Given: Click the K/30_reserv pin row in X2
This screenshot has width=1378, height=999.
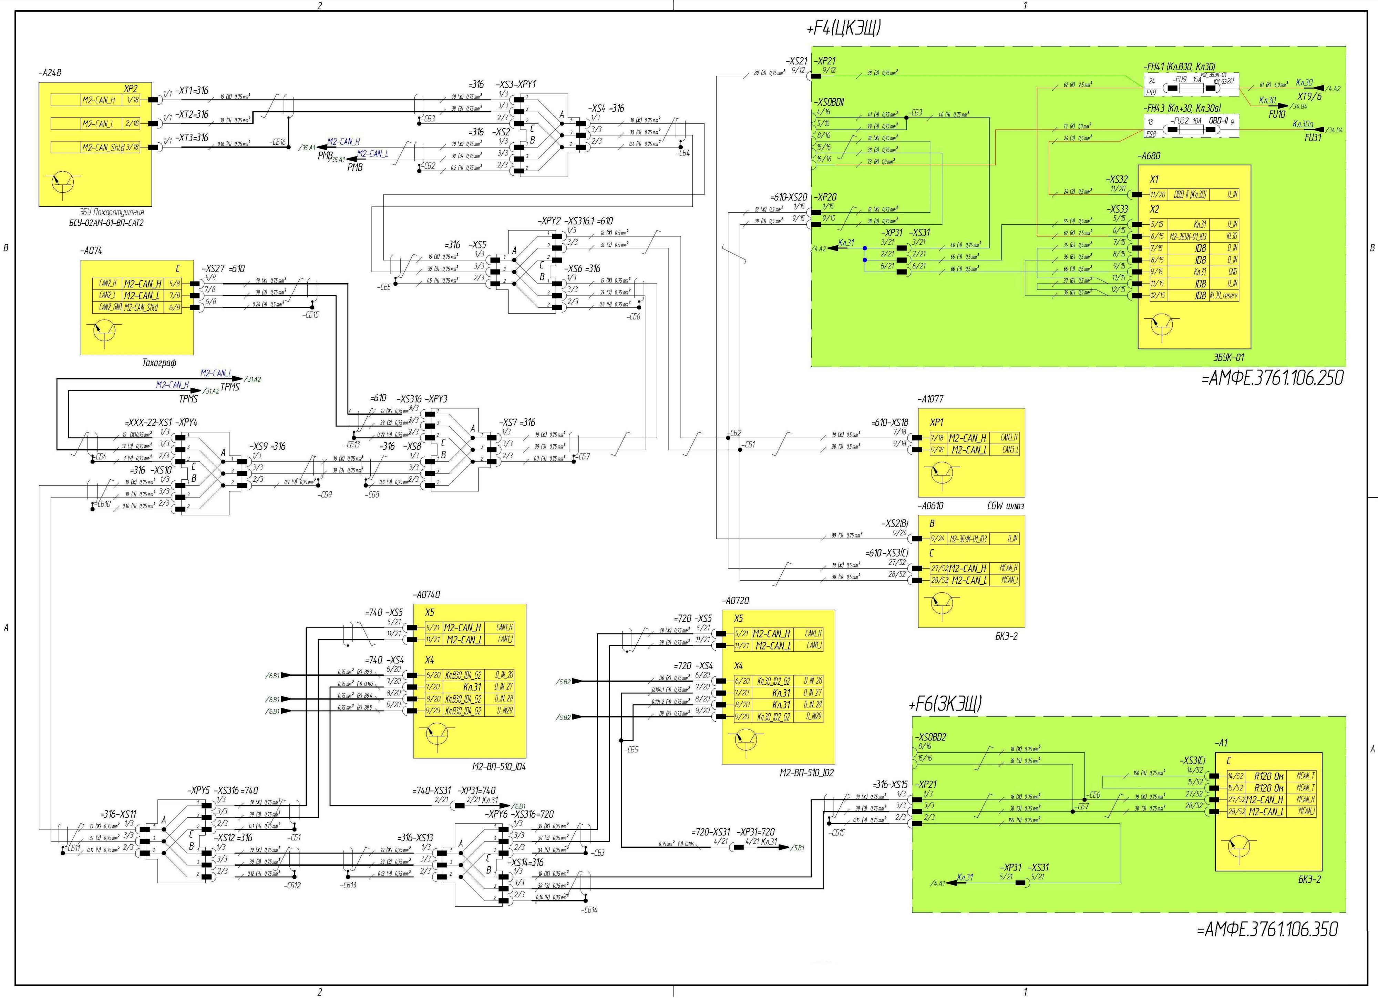Looking at the screenshot, I should click(1194, 296).
